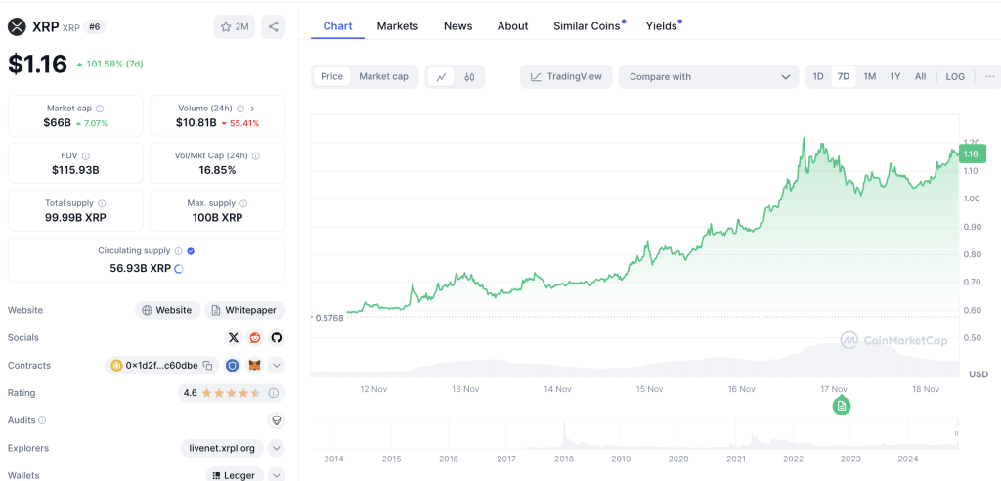The image size is (1001, 481).
Task: Click the 0.5768 baseline price label
Action: (x=328, y=318)
